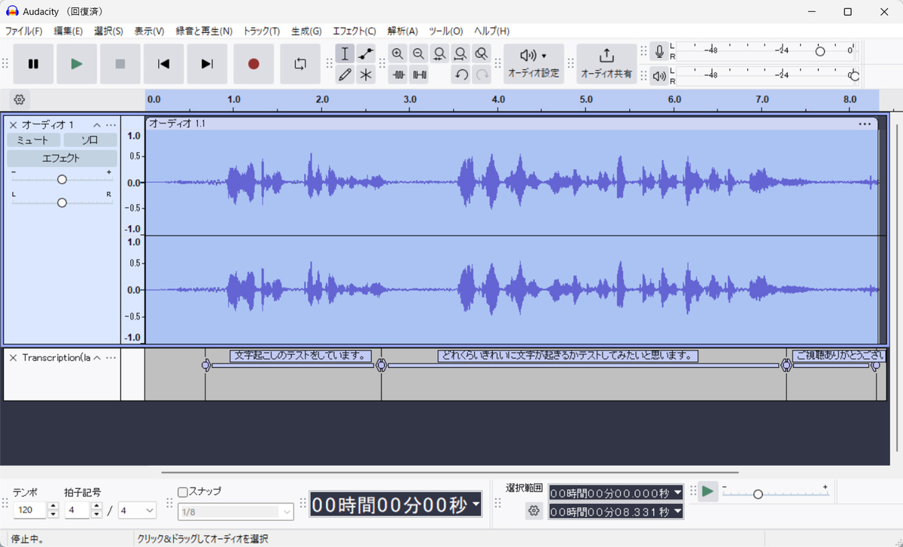Open 表示(V) menu
The height and width of the screenshot is (547, 903).
point(149,31)
